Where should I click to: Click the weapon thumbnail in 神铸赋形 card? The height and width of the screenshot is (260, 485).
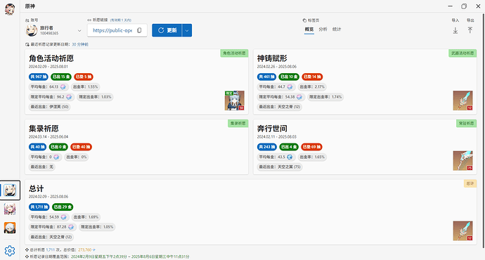pos(463,100)
